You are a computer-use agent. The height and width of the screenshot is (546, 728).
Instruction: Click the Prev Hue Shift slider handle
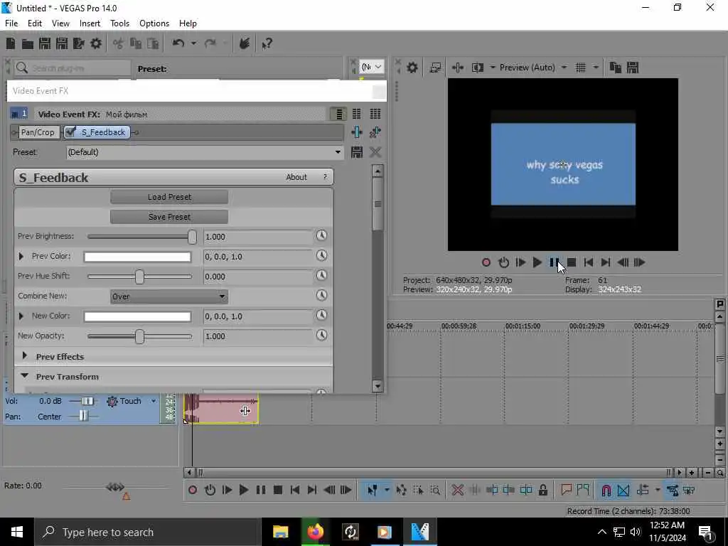(139, 277)
